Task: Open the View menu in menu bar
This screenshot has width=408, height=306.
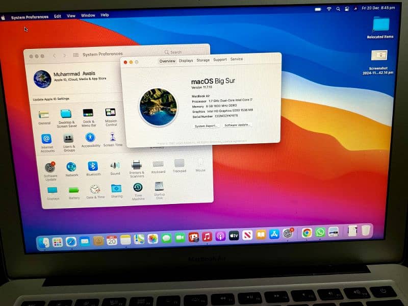Action: 71,16
